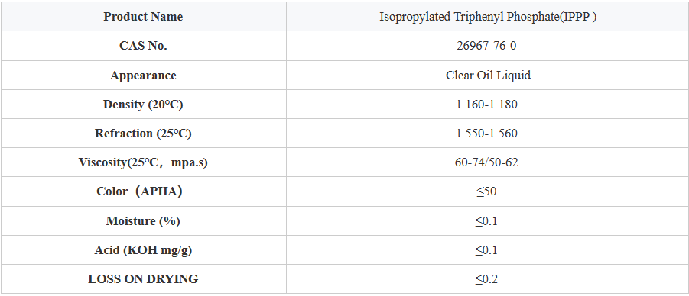The height and width of the screenshot is (296, 689).
Task: Click the Appearance row label
Action: pos(143,76)
